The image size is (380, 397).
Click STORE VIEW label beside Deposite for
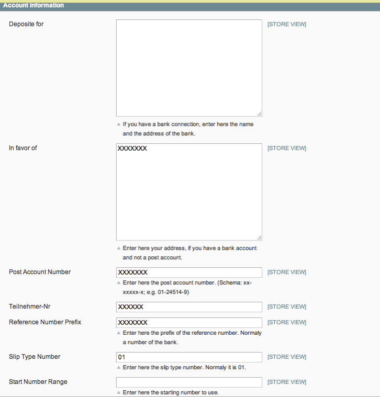[x=287, y=24]
